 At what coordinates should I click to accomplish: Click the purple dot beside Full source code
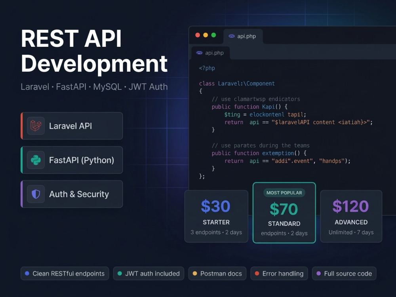(318, 273)
